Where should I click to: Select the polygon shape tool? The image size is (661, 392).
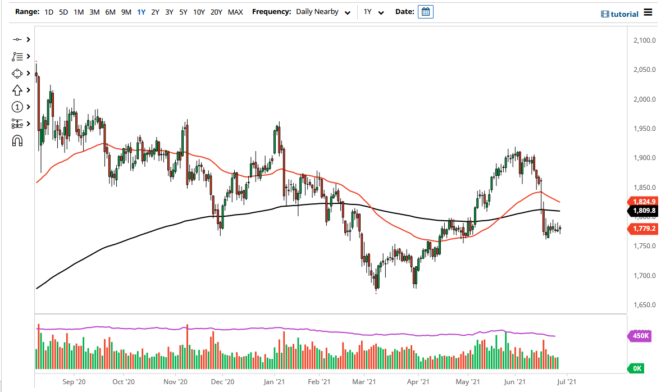[x=17, y=74]
